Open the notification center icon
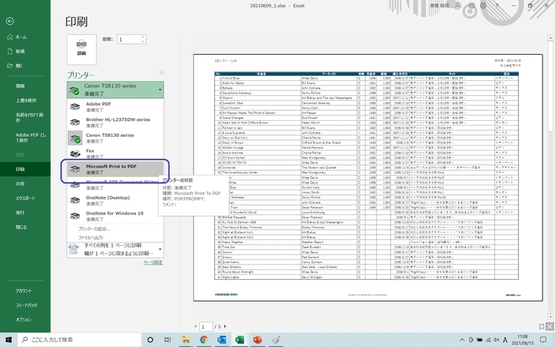Image resolution: width=555 pixels, height=347 pixels. tap(543, 340)
